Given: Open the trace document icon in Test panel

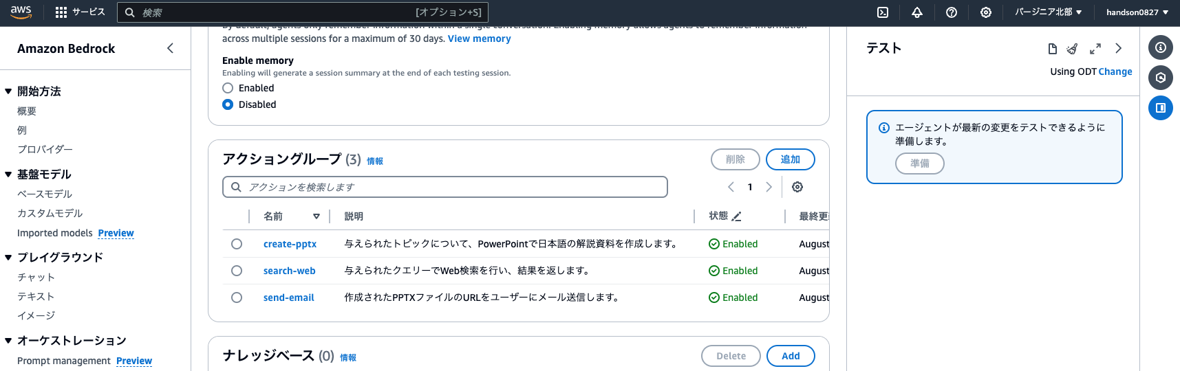Looking at the screenshot, I should (x=1052, y=49).
